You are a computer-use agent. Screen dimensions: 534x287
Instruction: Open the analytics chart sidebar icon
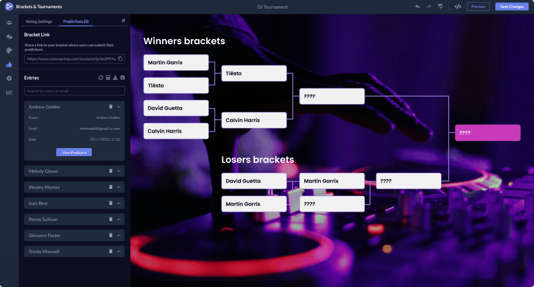coord(9,92)
